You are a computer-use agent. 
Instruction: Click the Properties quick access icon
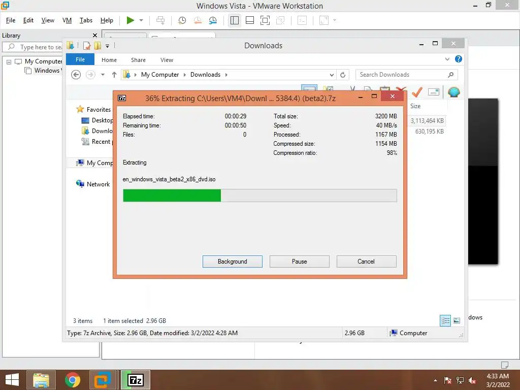(87, 46)
